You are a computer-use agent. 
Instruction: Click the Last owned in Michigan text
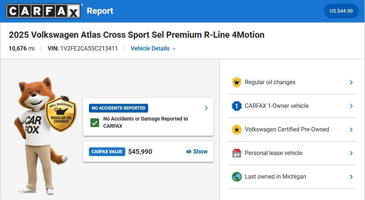(x=275, y=177)
